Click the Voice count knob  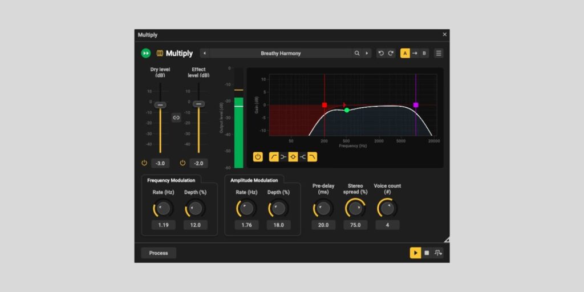coord(387,209)
